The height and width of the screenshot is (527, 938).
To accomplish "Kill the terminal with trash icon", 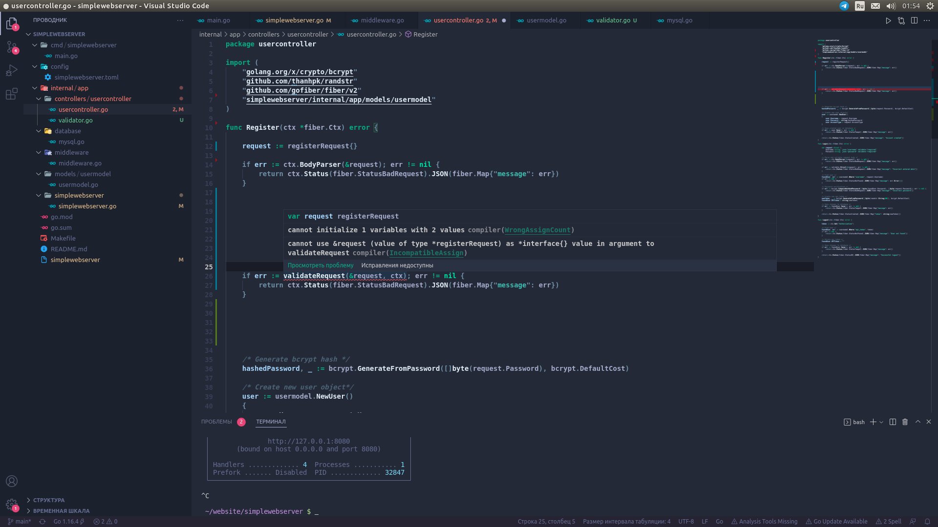I will [905, 422].
